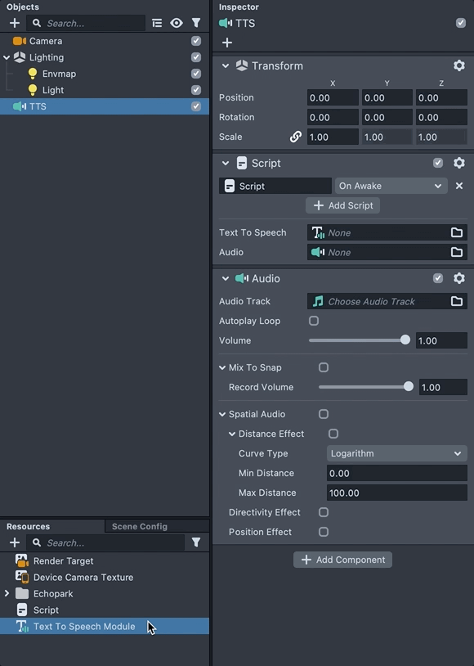Enable the Autoplay Loop checkbox
474x666 pixels.
pos(314,321)
